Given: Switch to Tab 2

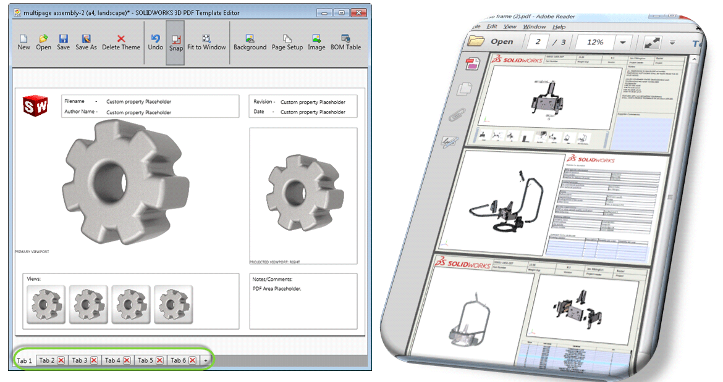Looking at the screenshot, I should [46, 360].
